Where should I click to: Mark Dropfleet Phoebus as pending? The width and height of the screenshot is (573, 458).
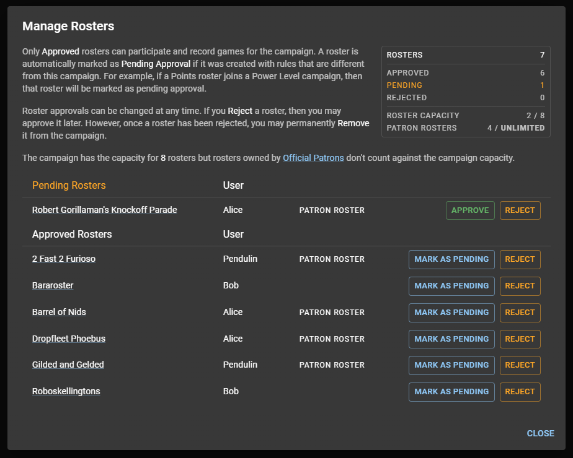pos(451,339)
